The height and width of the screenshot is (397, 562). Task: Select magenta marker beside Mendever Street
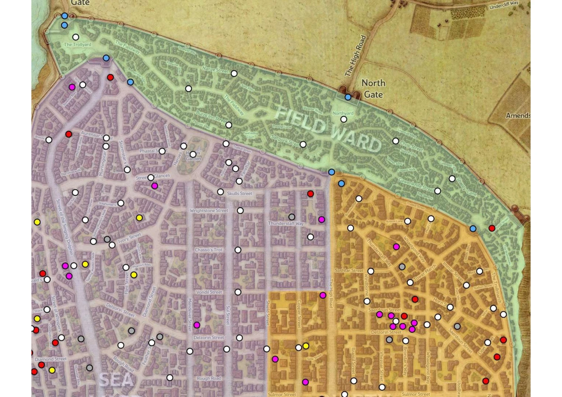tap(197, 325)
